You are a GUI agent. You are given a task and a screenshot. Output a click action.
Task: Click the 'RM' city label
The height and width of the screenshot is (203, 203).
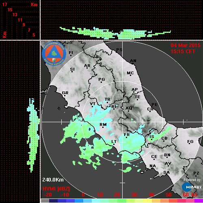click(x=103, y=125)
